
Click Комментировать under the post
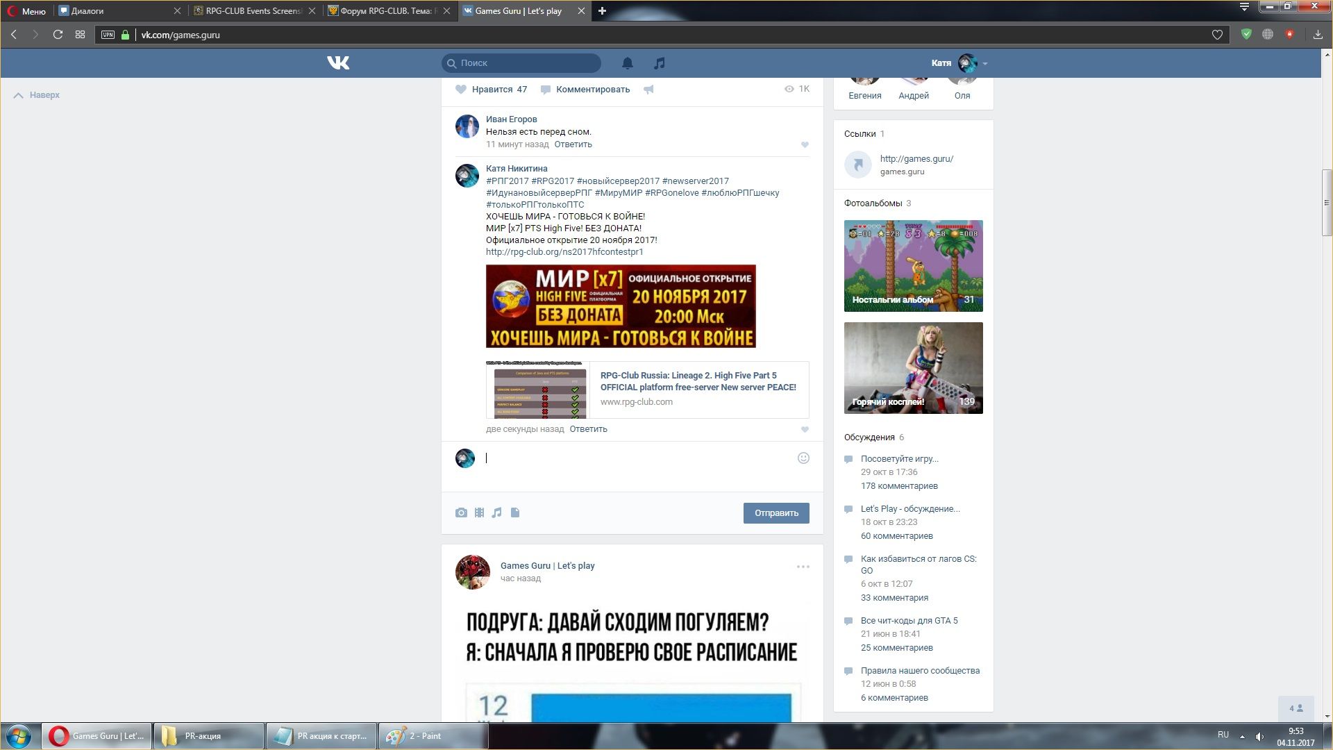click(585, 90)
